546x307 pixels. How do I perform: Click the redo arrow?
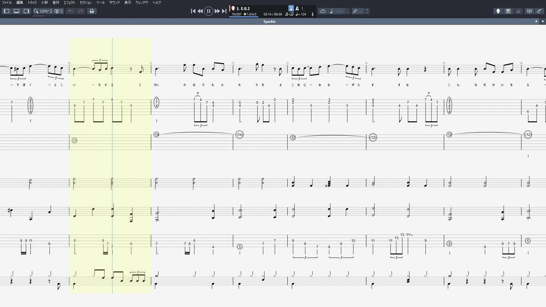point(80,11)
